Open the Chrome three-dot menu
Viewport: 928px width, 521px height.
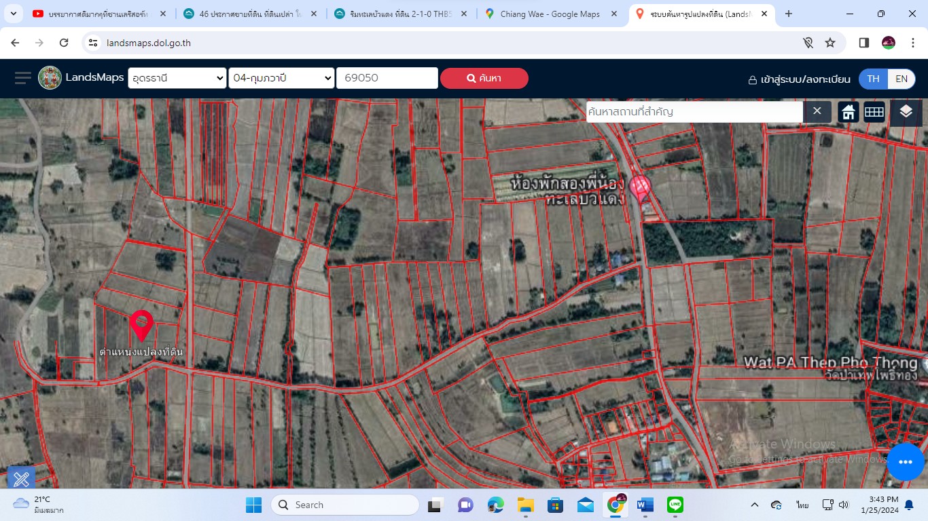point(912,43)
